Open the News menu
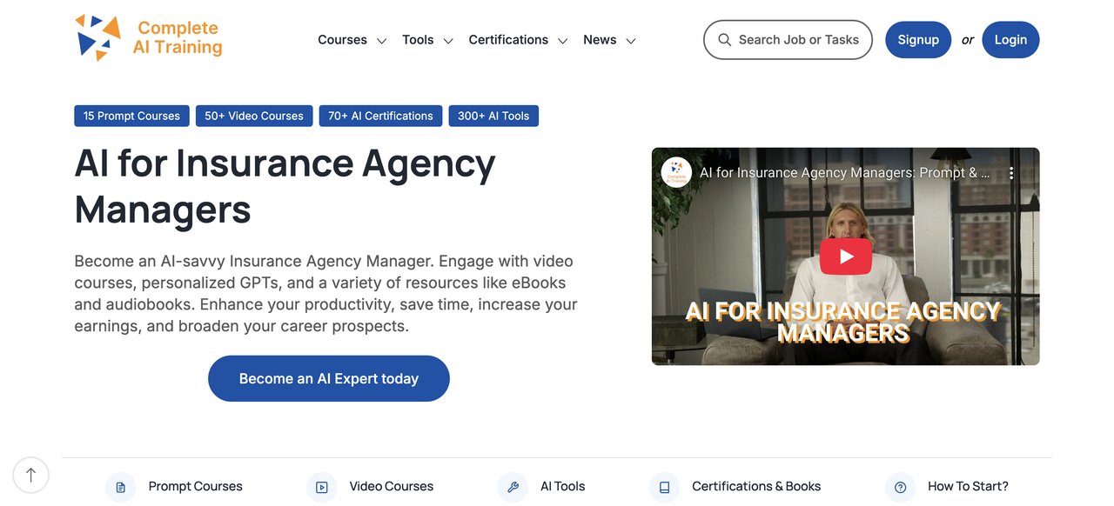This screenshot has width=1114, height=506. tap(600, 40)
